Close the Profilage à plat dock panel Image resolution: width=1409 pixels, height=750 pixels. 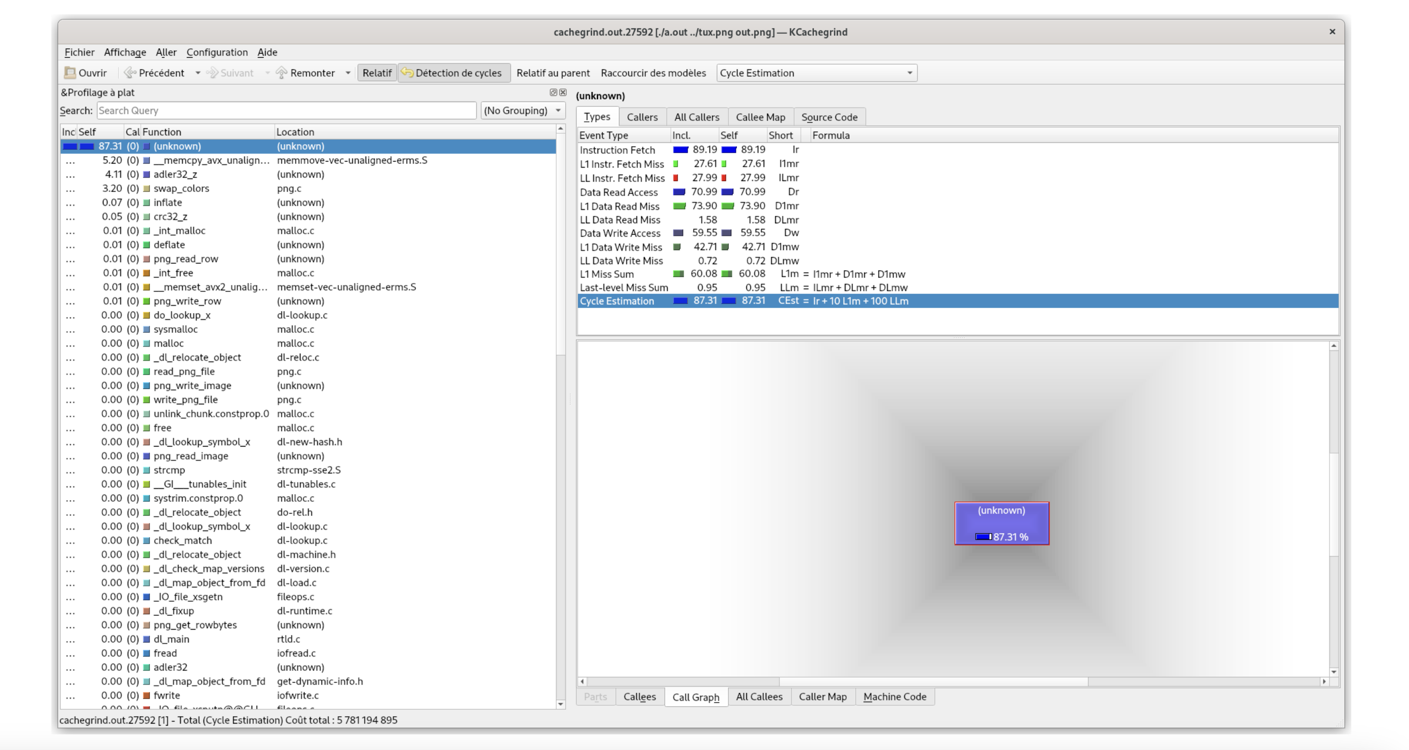tap(563, 93)
